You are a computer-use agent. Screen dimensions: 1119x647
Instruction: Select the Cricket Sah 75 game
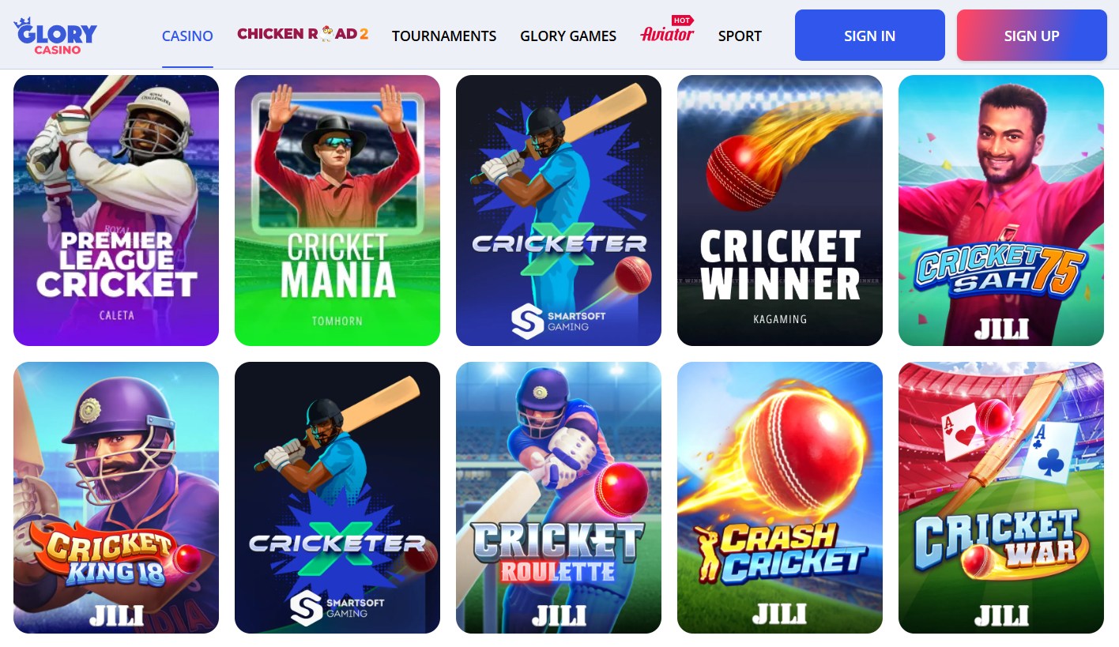click(1001, 210)
